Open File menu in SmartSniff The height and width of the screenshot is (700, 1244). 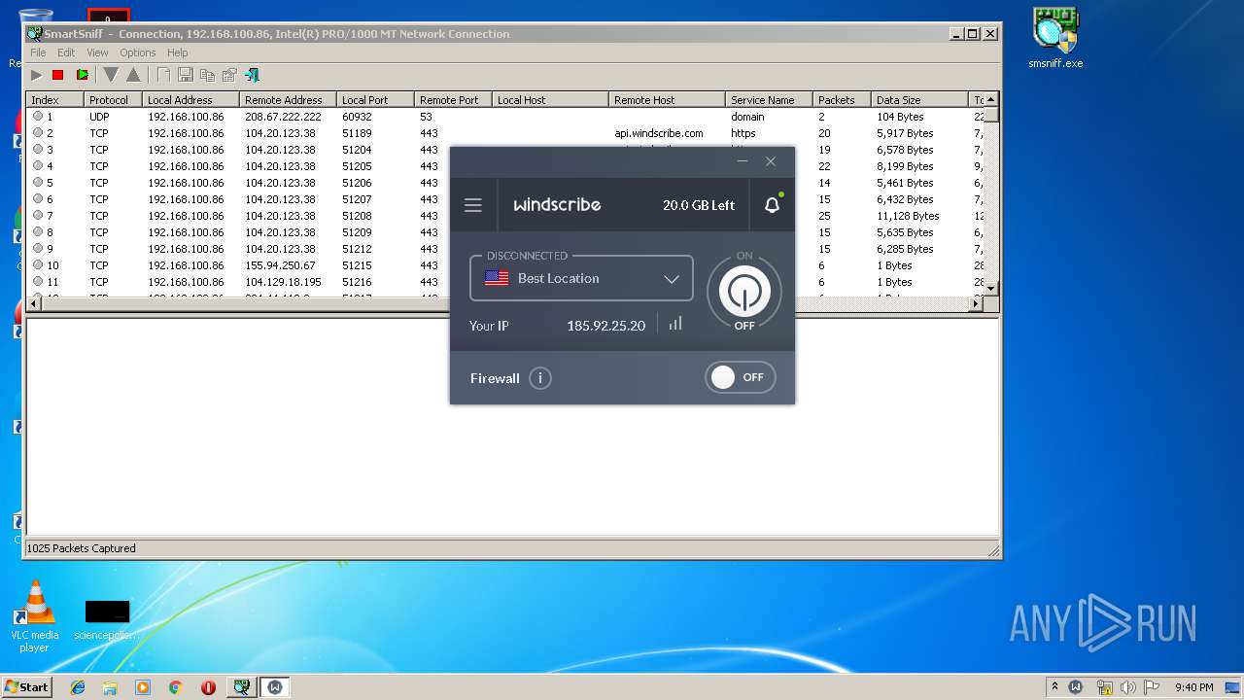(38, 52)
